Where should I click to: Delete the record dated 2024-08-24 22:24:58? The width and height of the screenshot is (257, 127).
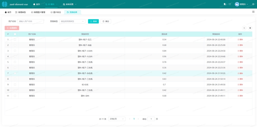[240, 51]
